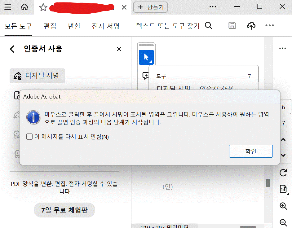Go to the Home view
This screenshot has height=228, width=292.
(x=24, y=7)
